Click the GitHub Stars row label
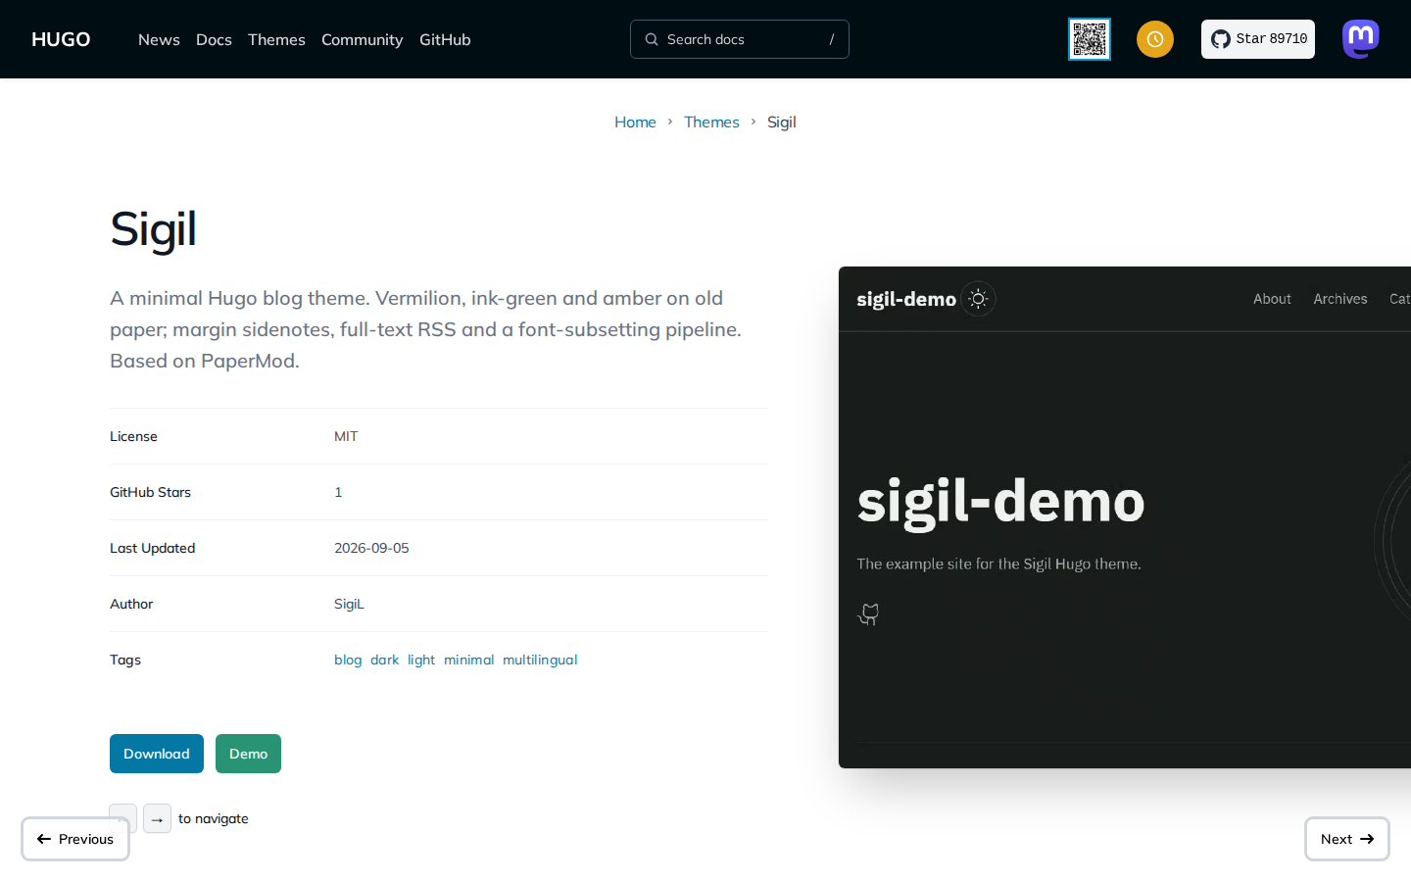1411x882 pixels. [x=150, y=492]
